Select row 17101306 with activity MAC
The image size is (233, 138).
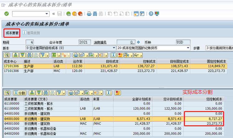click(115, 71)
